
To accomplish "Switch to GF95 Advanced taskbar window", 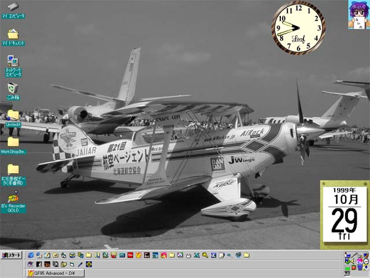I will 55,273.
